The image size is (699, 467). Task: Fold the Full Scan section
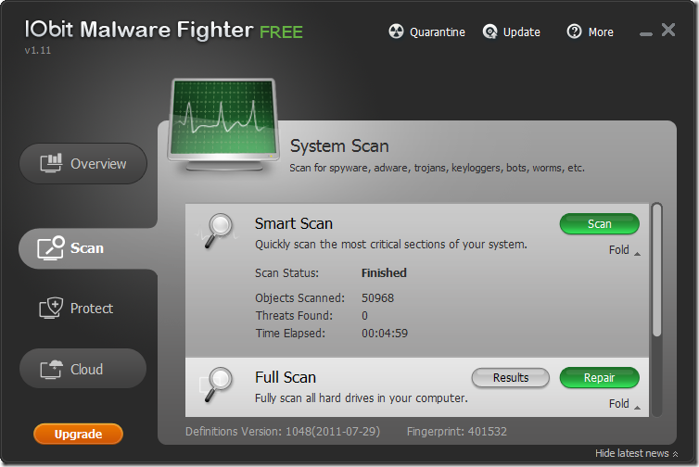pos(624,404)
